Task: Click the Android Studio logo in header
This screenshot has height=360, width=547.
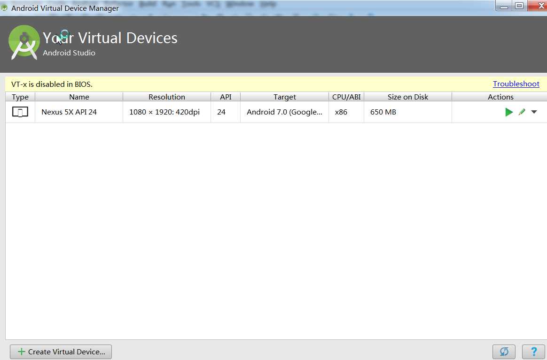Action: 23,43
